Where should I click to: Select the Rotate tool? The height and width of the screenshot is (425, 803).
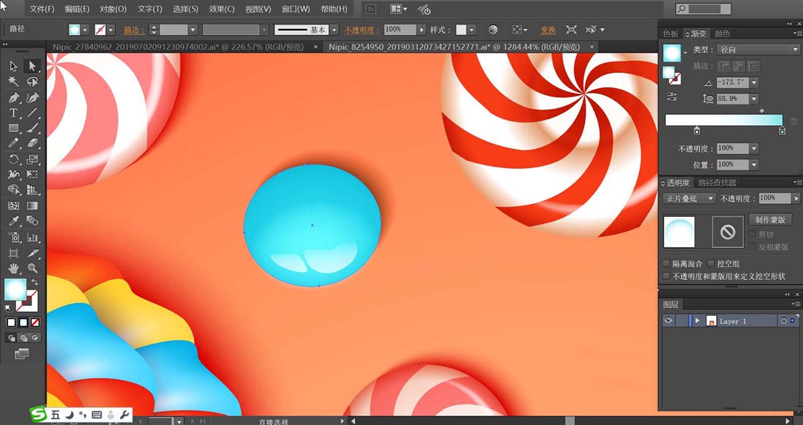tap(13, 159)
